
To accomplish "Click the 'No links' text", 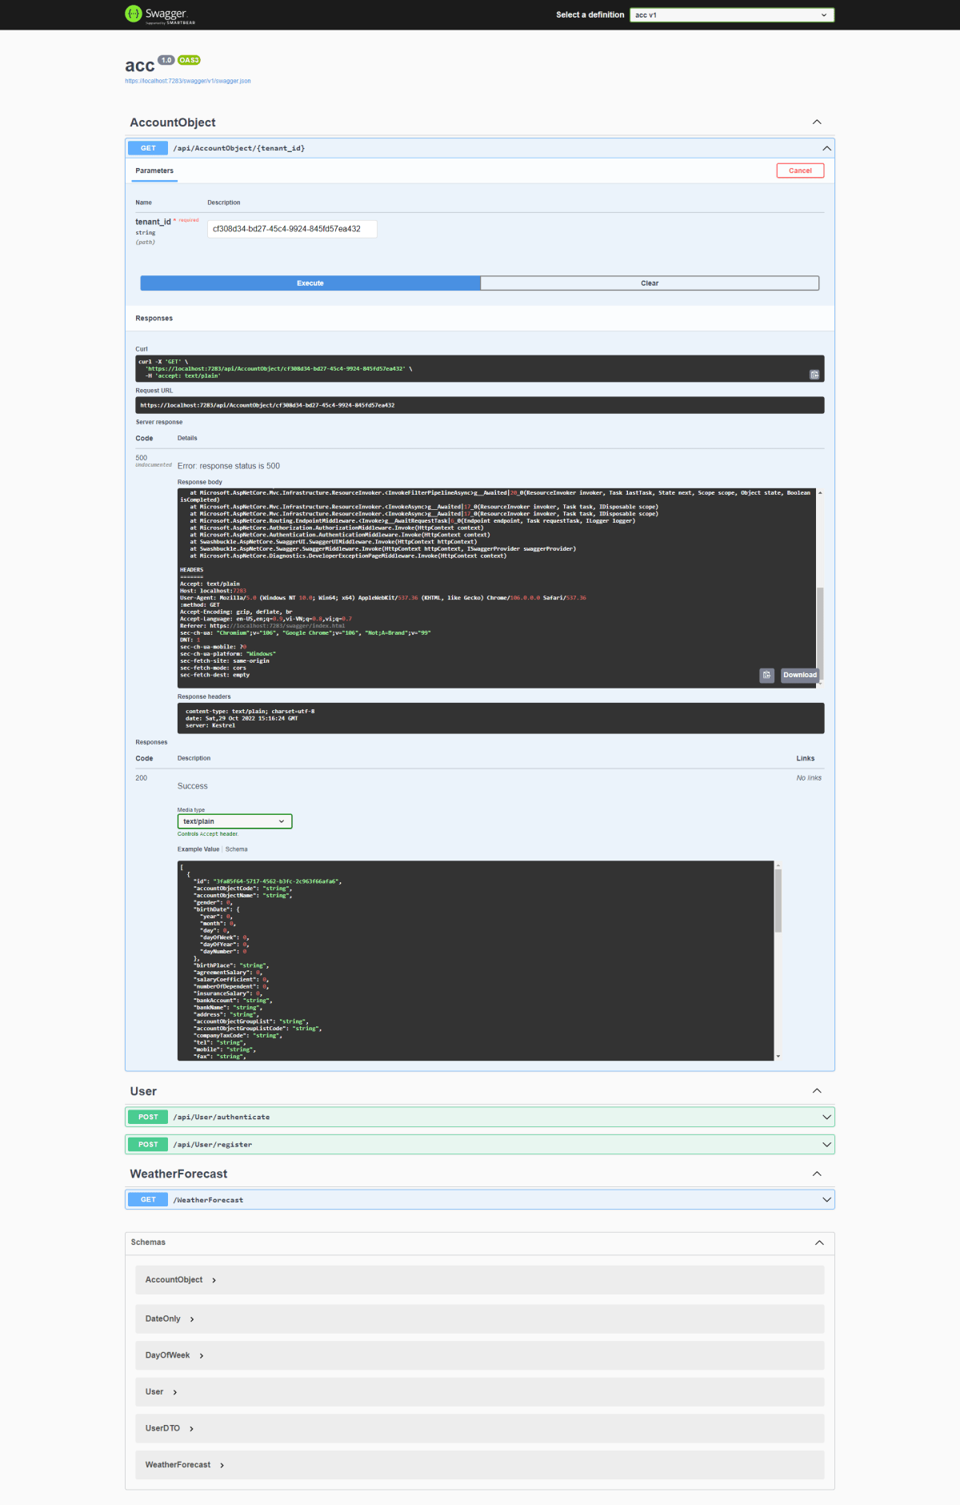I will [809, 778].
